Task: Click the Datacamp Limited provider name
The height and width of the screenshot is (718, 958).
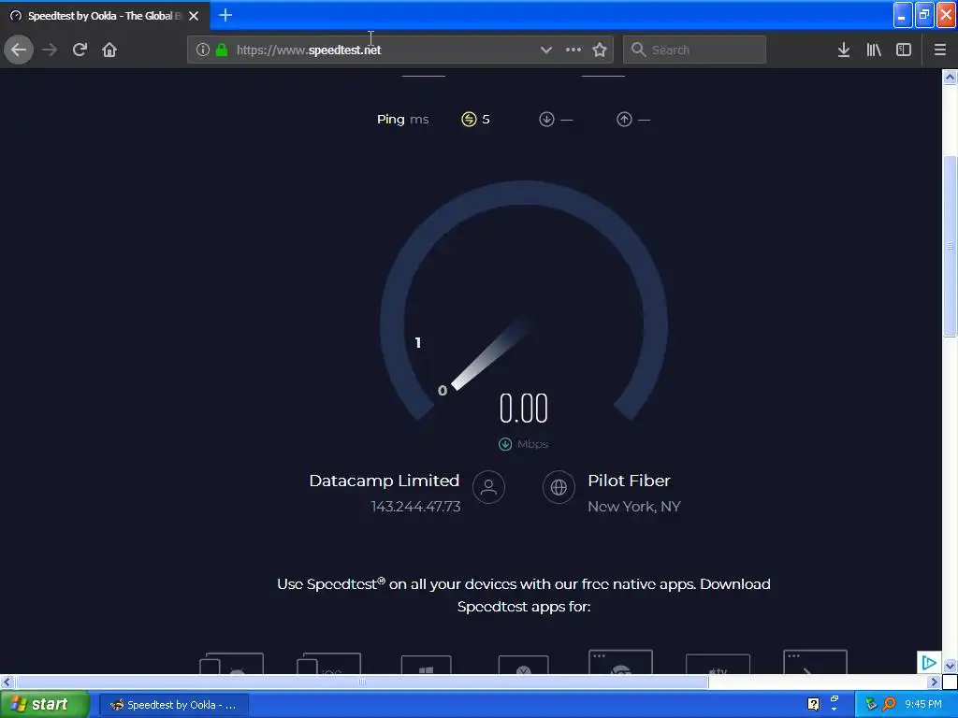Action: point(385,481)
